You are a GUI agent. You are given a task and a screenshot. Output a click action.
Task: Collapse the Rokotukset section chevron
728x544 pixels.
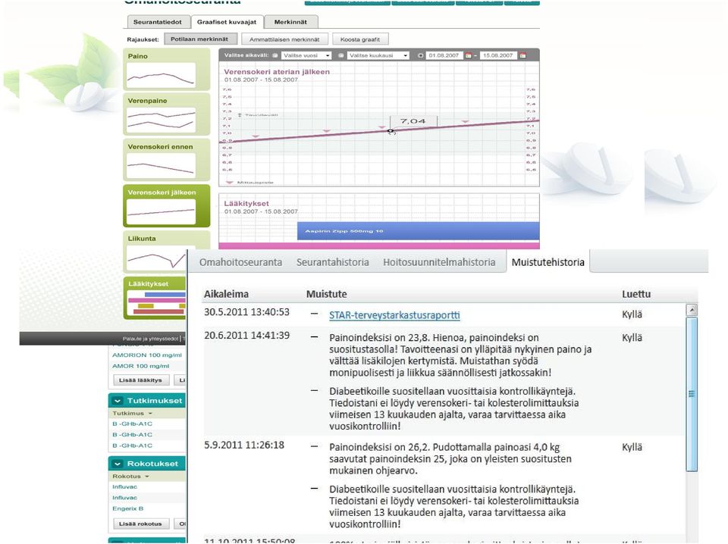pyautogui.click(x=118, y=464)
